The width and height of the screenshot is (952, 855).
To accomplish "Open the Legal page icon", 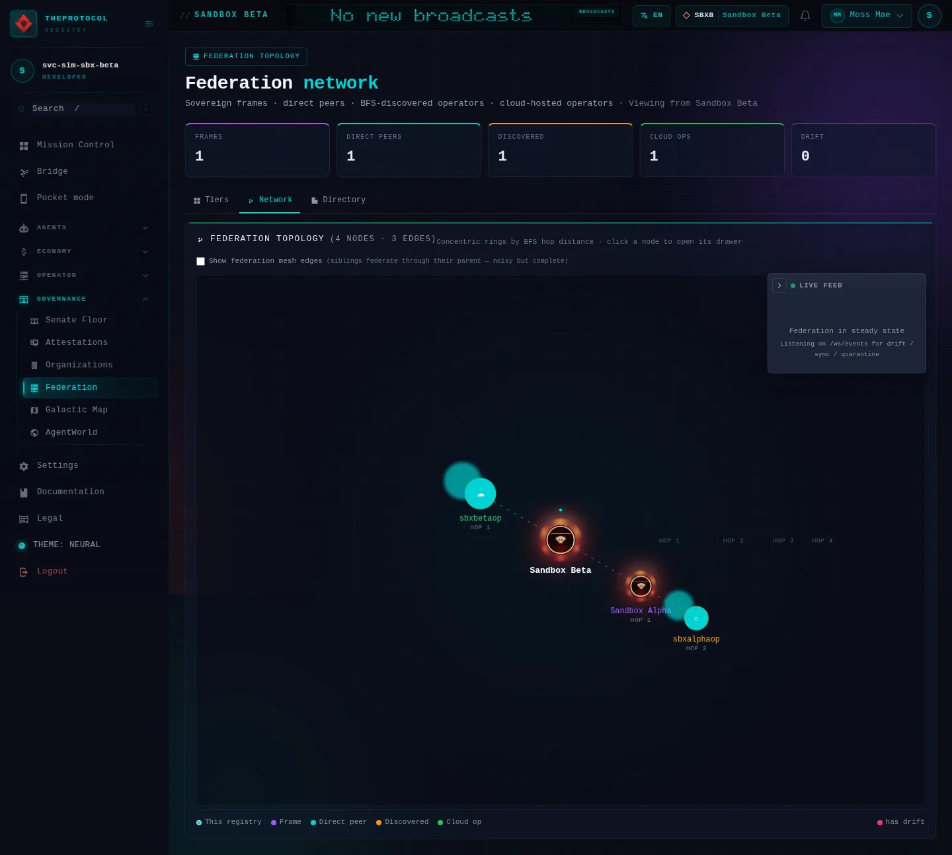I will [24, 519].
